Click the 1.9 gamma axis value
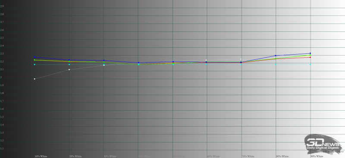Viewport: 345px width, 158px height. pyautogui.click(x=2, y=85)
